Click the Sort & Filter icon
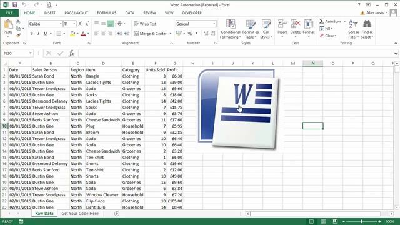The width and height of the screenshot is (400, 225). [353, 24]
